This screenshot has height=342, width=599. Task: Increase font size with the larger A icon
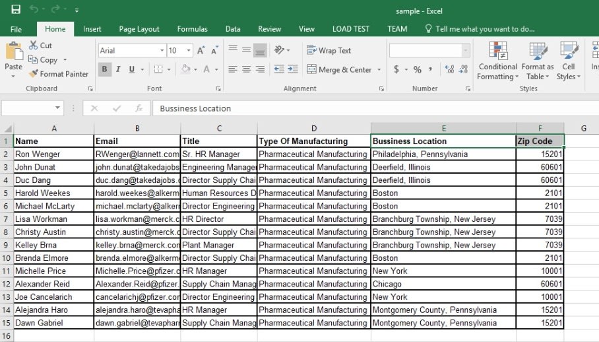coord(202,51)
